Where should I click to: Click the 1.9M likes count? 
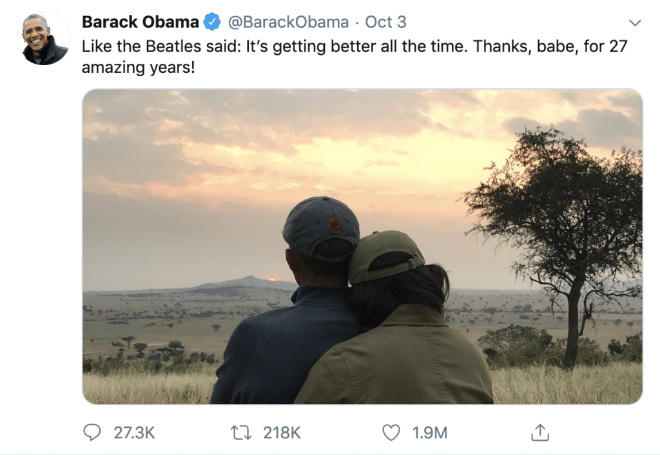[x=429, y=432]
